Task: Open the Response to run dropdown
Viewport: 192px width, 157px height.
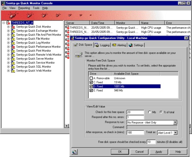Action: pos(175,122)
